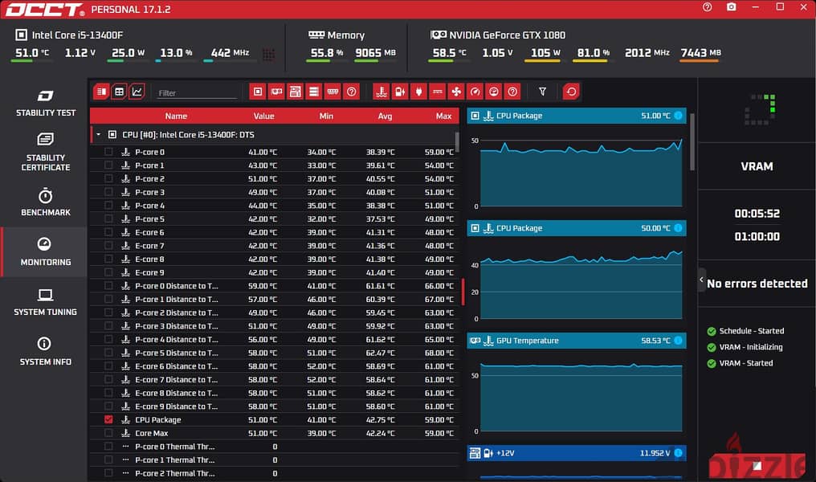Screen dimensions: 816x482
Task: Click blue circle on +12V graph
Action: pos(678,453)
